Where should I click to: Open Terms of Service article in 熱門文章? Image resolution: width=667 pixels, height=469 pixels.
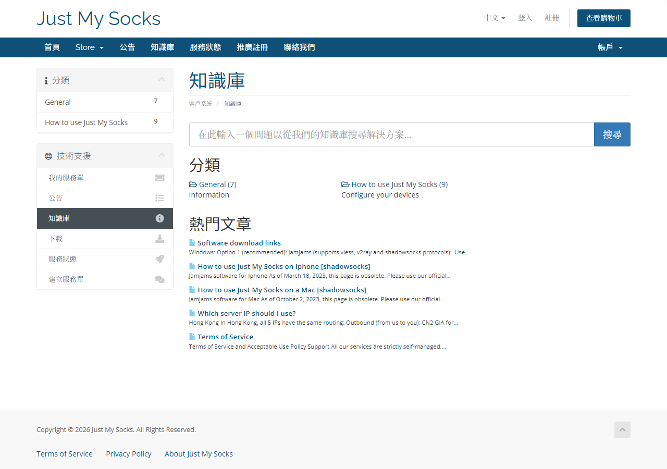coord(225,337)
